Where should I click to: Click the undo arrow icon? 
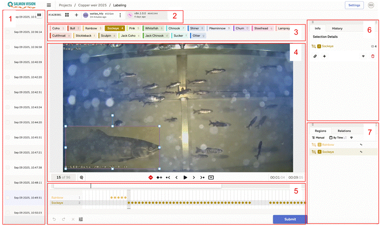pos(54,219)
